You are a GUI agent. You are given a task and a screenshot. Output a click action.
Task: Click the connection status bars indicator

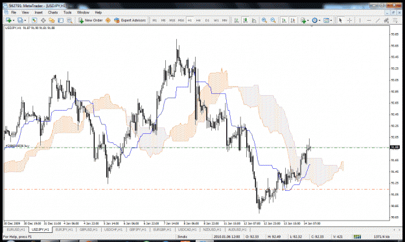[x=357, y=237]
